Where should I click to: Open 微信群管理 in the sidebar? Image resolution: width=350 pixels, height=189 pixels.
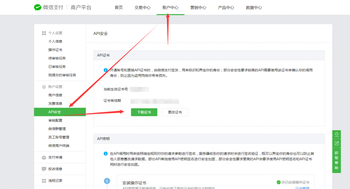(57, 129)
